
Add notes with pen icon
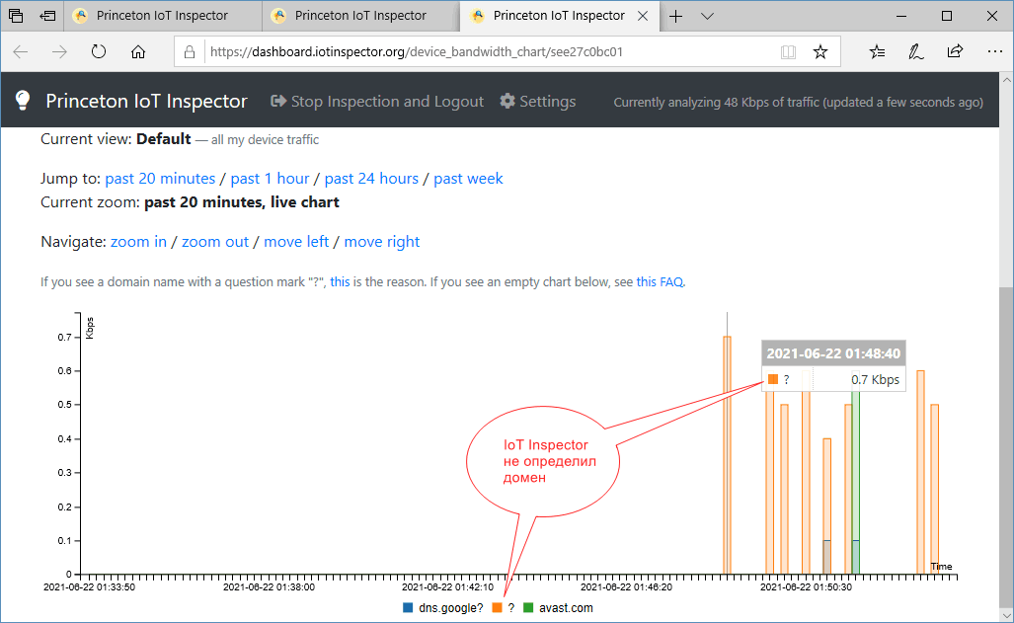pyautogui.click(x=915, y=51)
